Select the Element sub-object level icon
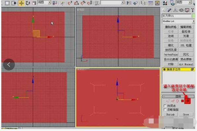Image resolution: width=197 pixels, height=131 pixels. coord(187,101)
